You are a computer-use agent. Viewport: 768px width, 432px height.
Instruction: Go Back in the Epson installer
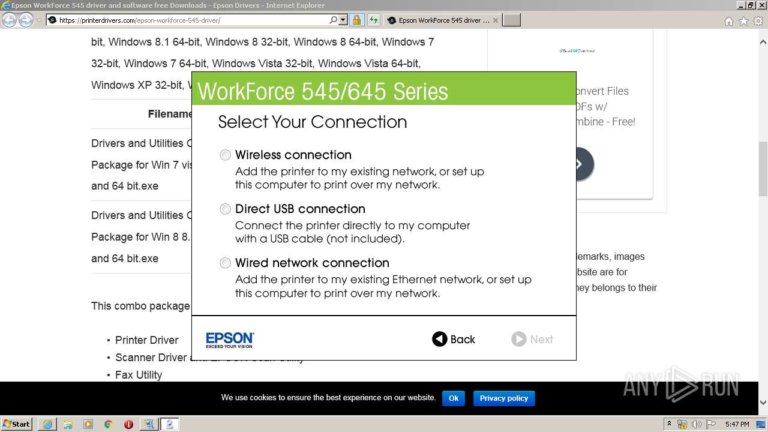pos(454,340)
